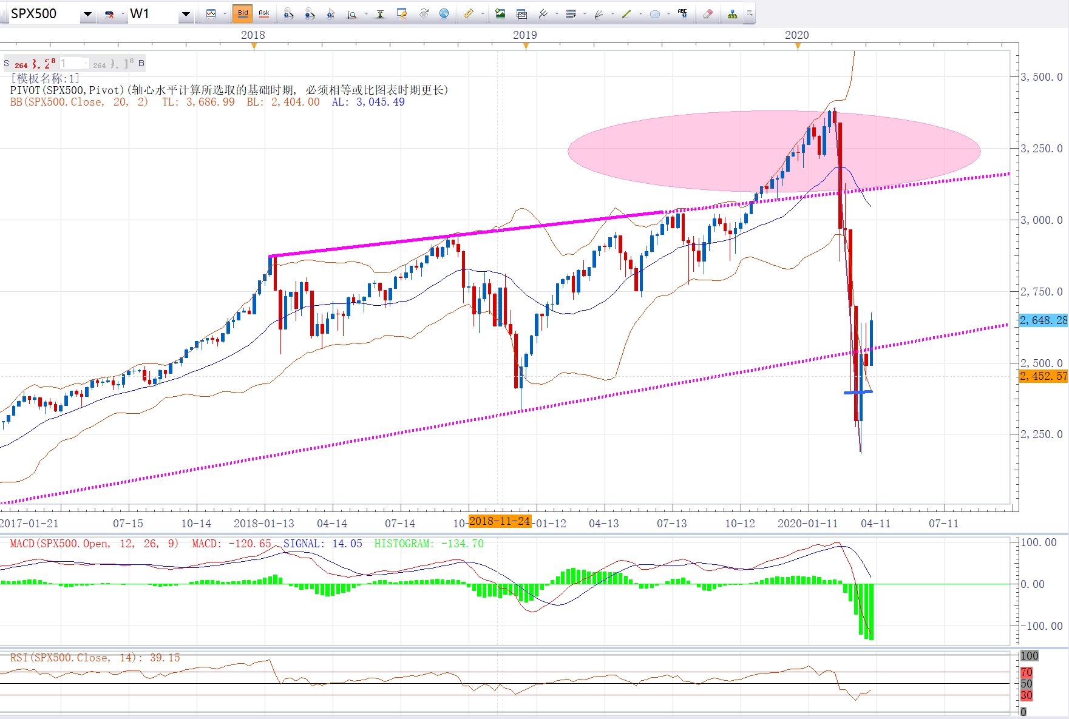
Task: Open the W1 timeframe dropdown arrow
Action: (186, 14)
